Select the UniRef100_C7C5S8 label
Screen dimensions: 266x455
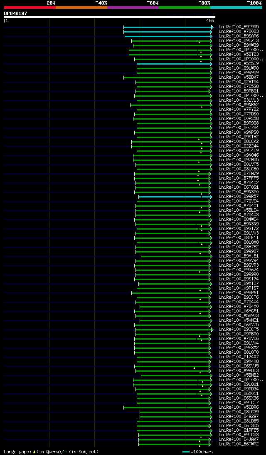pyautogui.click(x=239, y=87)
